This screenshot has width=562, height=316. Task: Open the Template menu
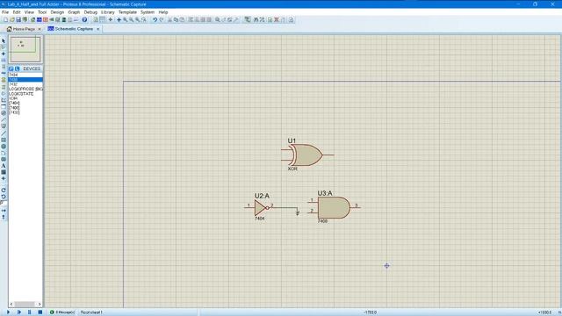pos(127,12)
